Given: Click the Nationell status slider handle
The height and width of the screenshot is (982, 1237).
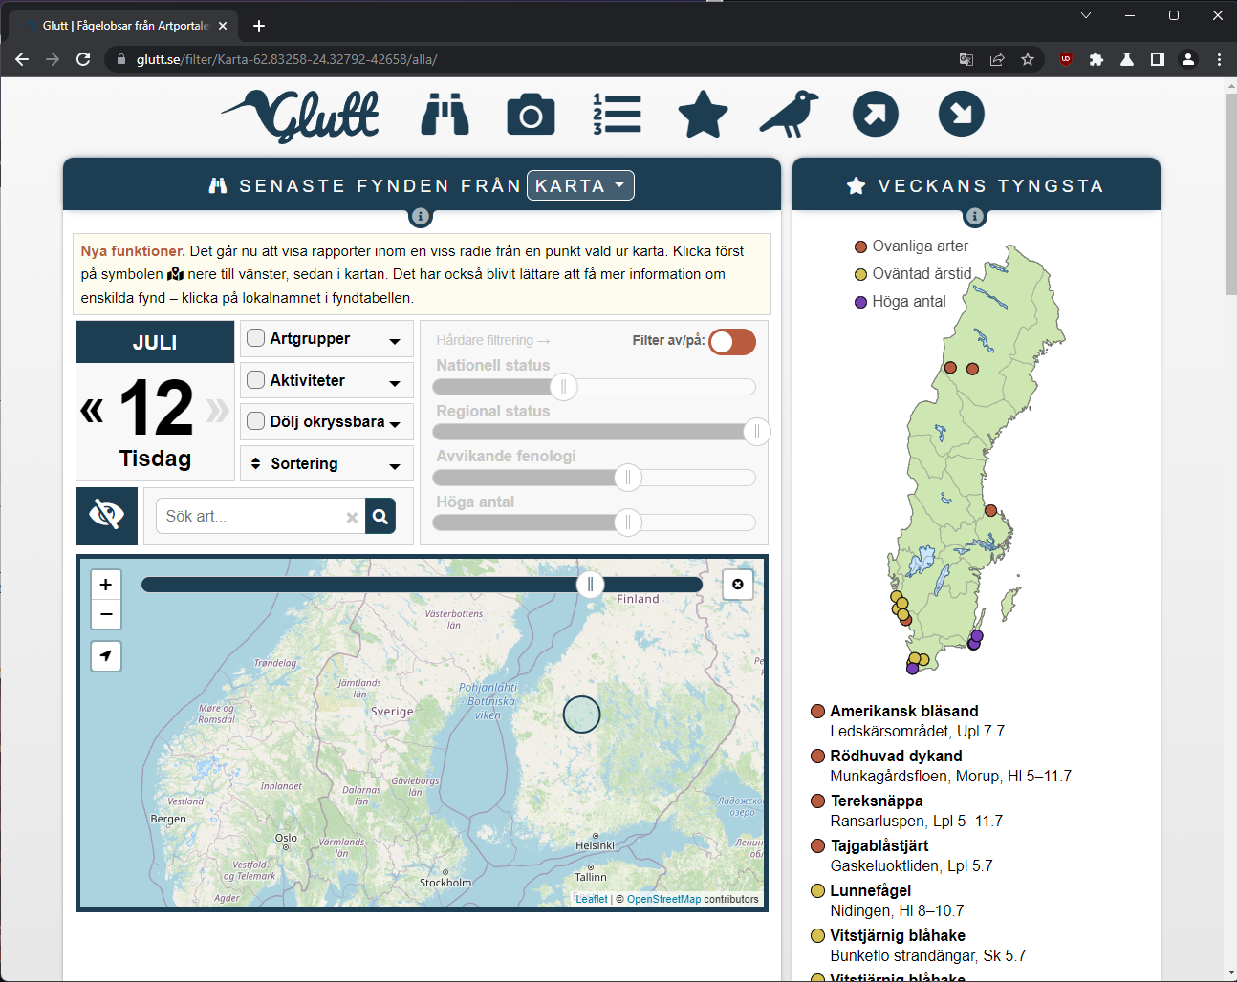Looking at the screenshot, I should click(x=564, y=387).
